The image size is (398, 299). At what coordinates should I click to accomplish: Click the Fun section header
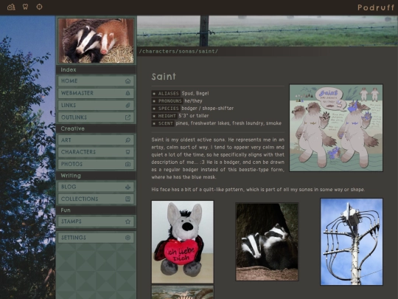[66, 210]
